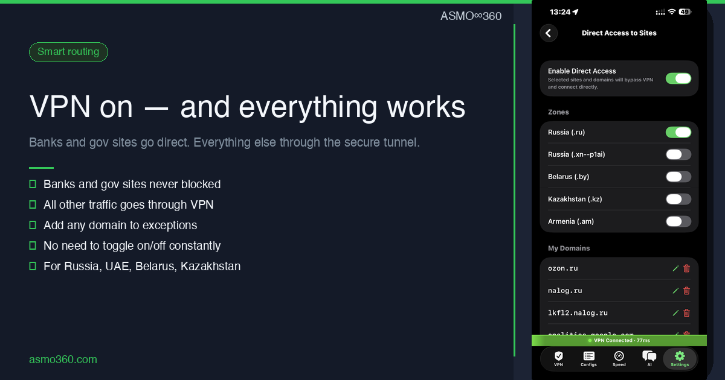Remove lkfl2.nalog.ru via trash icon
Screen dimensions: 725x380
tap(686, 313)
